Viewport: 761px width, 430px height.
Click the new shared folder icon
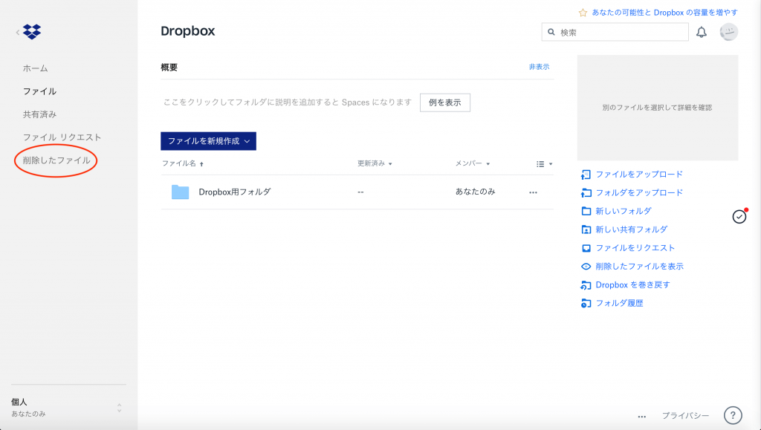(x=586, y=229)
